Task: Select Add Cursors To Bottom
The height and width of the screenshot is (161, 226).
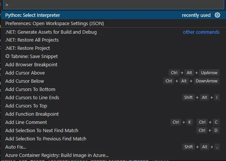Action: pos(30,89)
